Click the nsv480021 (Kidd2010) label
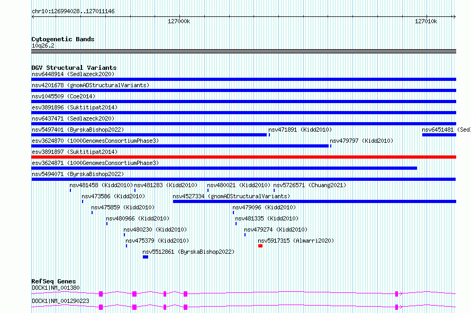This screenshot has height=313, width=471. point(239,185)
